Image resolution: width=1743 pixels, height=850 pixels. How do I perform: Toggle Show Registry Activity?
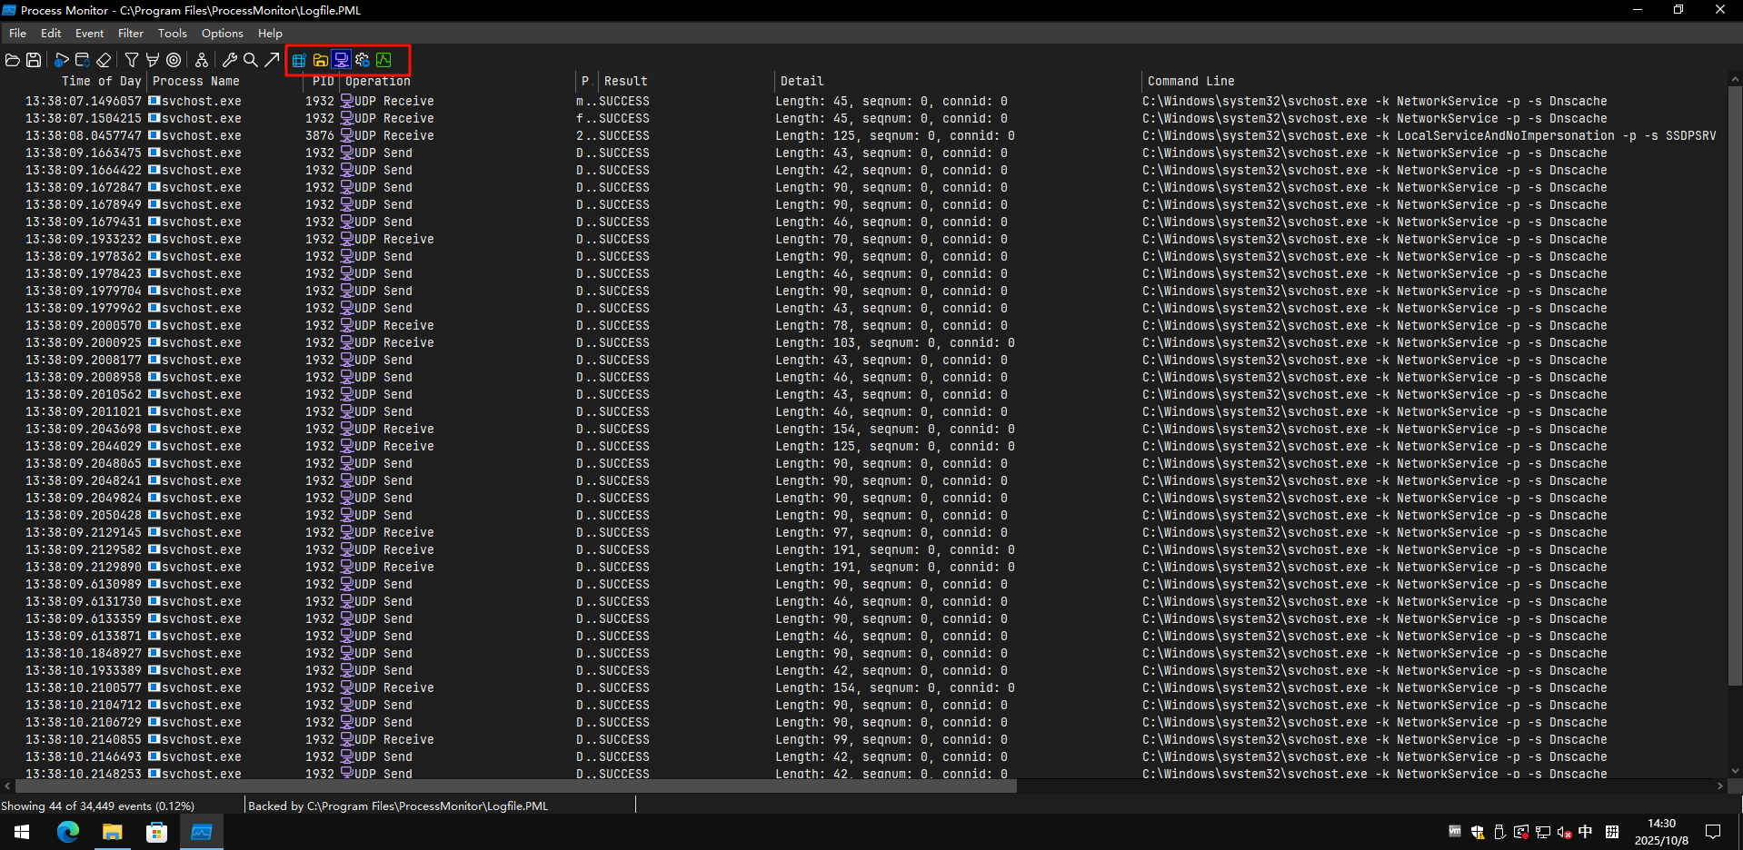pyautogui.click(x=299, y=60)
